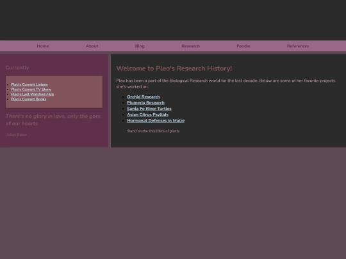Open Pleo's Current Listens link
Viewport: 346px width, 259px height.
[29, 84]
